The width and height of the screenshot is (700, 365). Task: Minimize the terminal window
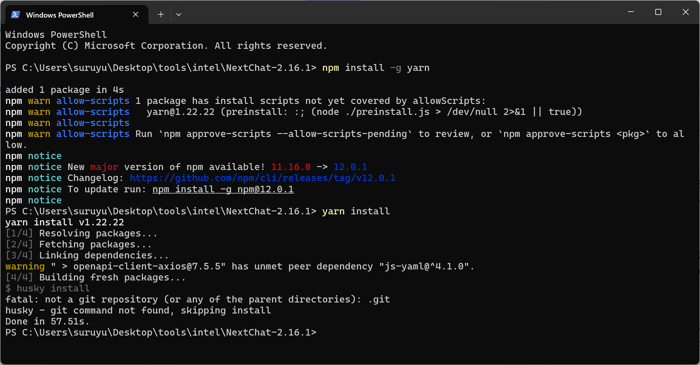pyautogui.click(x=631, y=12)
